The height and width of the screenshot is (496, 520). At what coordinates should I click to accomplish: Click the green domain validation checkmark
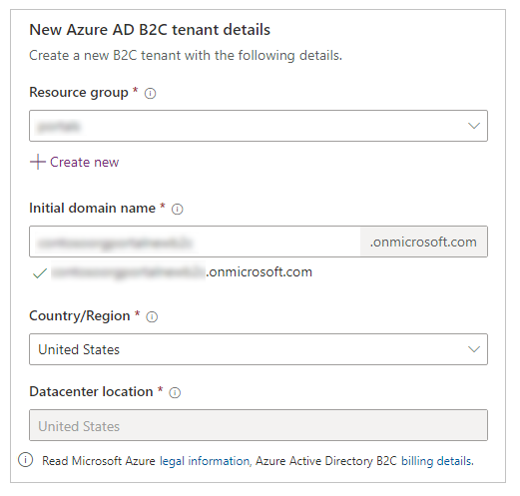tap(40, 273)
